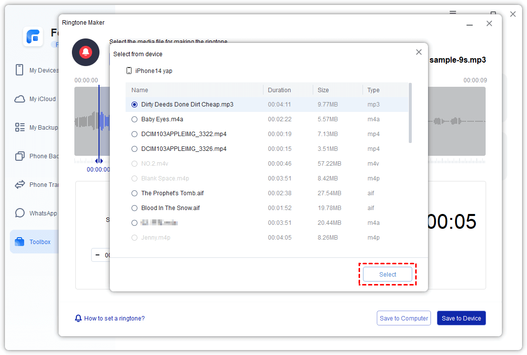Click the file list vertical scrollbar
The height and width of the screenshot is (355, 527).
410,113
